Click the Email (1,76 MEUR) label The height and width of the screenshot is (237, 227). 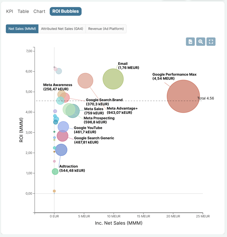(128, 66)
